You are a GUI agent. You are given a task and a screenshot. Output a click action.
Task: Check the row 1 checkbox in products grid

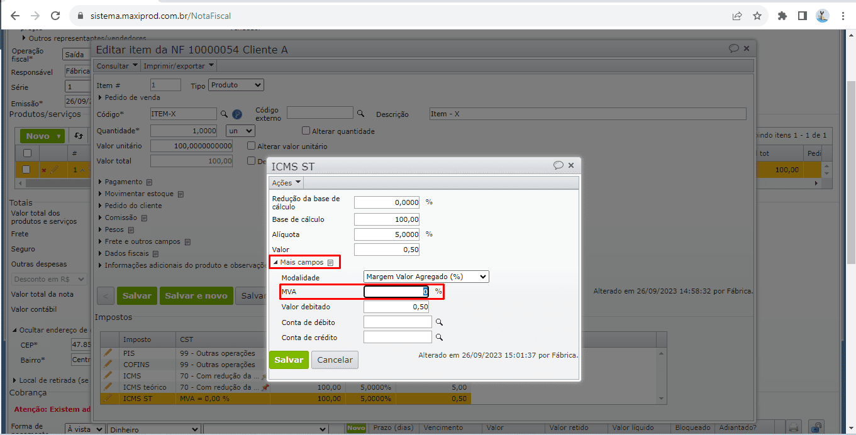tap(26, 170)
